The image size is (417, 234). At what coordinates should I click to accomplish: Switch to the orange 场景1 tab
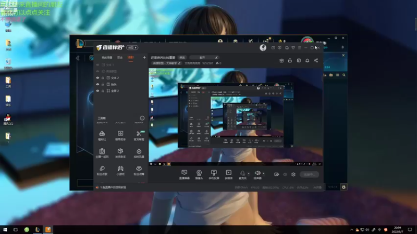pos(131,57)
